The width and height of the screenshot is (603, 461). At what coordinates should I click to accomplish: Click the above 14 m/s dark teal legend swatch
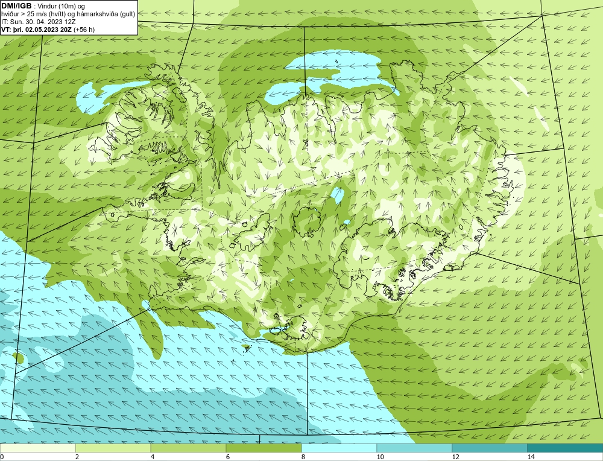(566, 448)
